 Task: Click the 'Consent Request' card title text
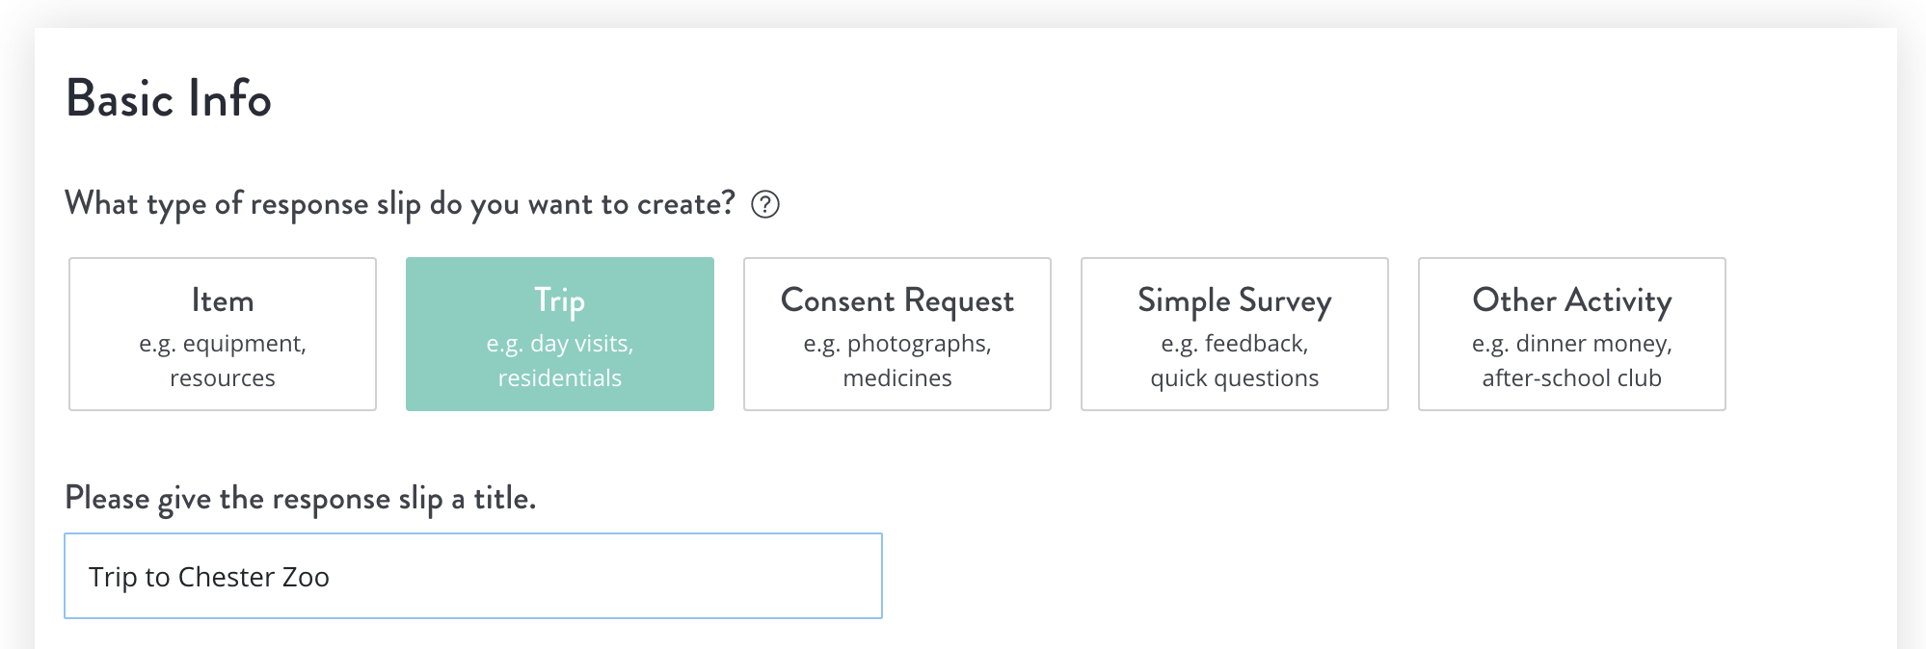897,301
